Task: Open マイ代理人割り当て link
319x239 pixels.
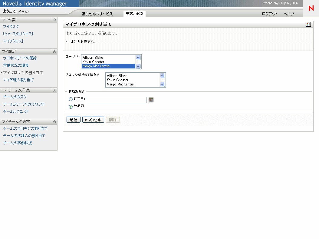Action: [18, 80]
